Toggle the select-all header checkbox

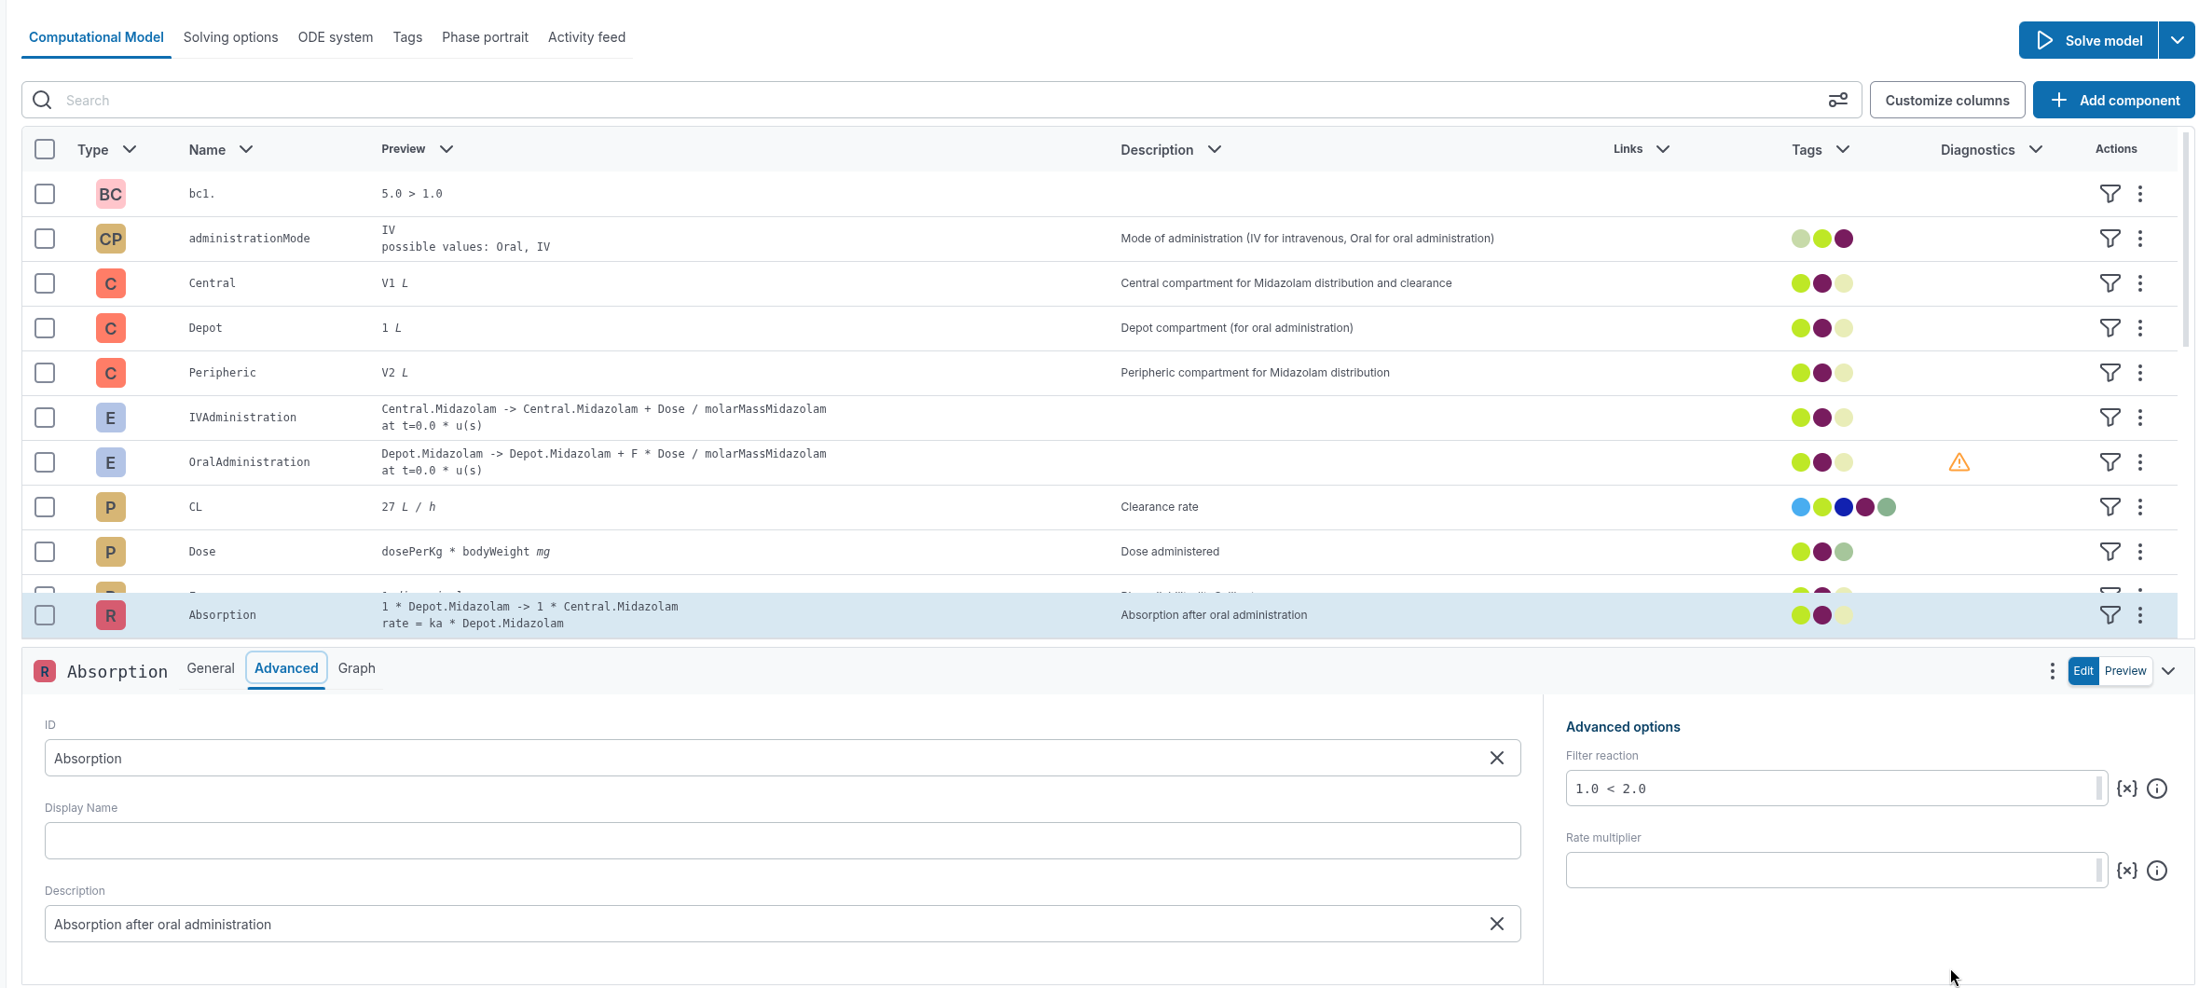click(45, 149)
